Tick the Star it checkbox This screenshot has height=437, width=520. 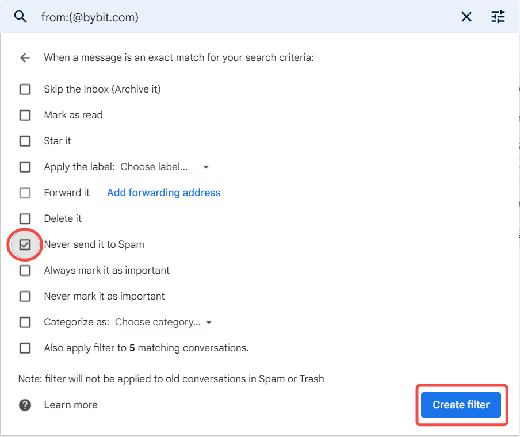(25, 141)
